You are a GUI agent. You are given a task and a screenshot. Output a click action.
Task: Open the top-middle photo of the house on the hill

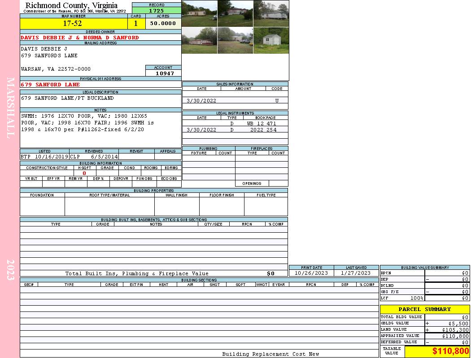235,13
